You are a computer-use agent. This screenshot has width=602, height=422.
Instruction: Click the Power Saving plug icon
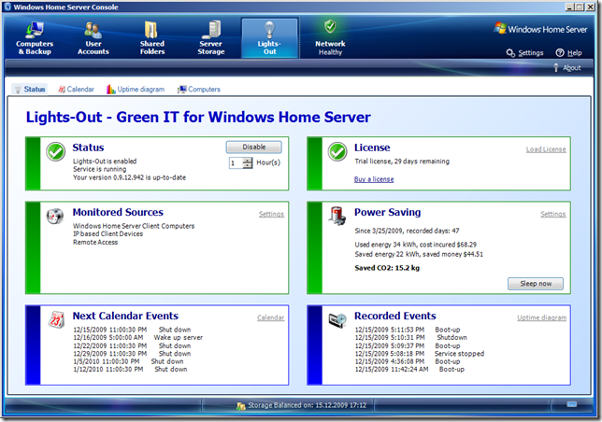[337, 216]
